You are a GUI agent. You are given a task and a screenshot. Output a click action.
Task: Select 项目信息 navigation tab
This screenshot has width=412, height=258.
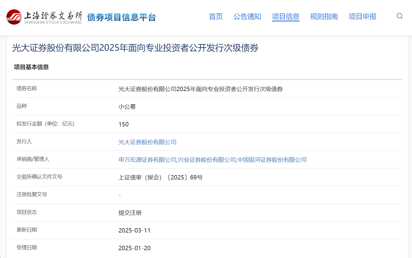[286, 17]
